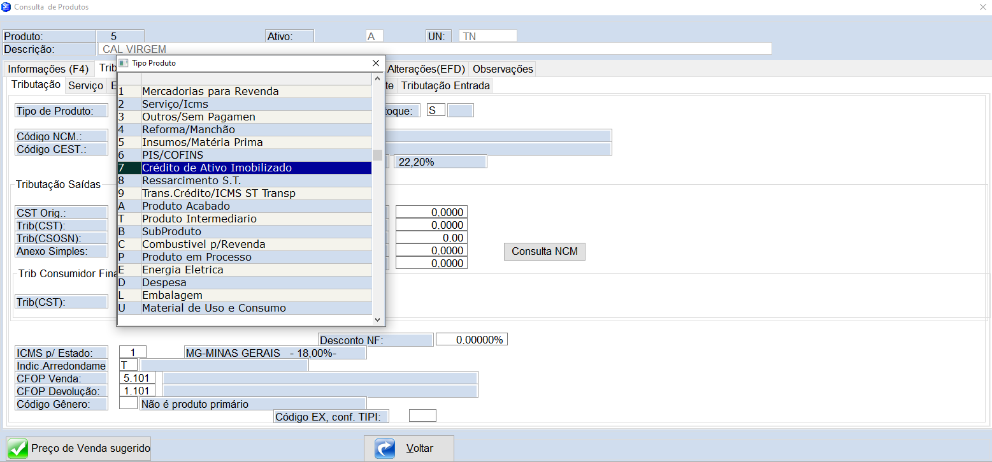Click the green checkmark icon for suggested price
The image size is (992, 462).
click(18, 448)
